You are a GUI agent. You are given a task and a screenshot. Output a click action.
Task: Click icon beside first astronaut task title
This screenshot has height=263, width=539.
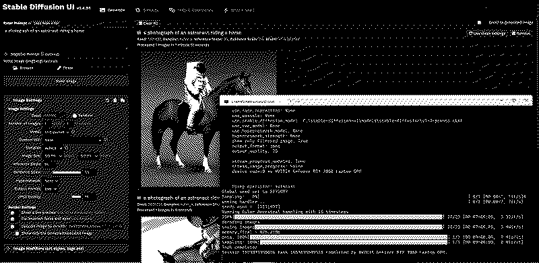tap(139, 32)
